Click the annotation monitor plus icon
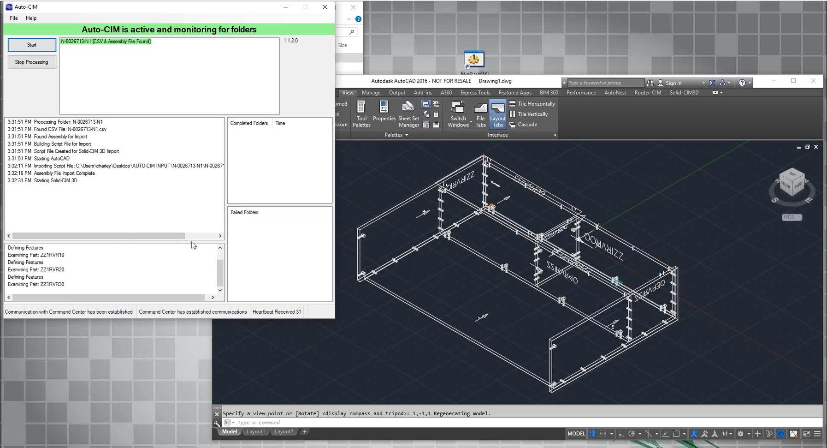 [x=757, y=434]
